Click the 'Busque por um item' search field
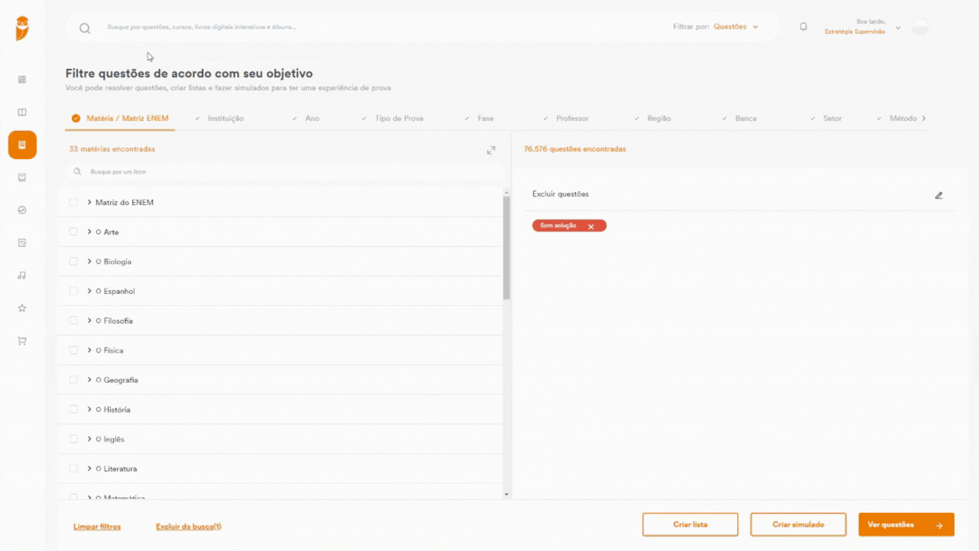Viewport: 979px width, 551px height. pos(286,171)
